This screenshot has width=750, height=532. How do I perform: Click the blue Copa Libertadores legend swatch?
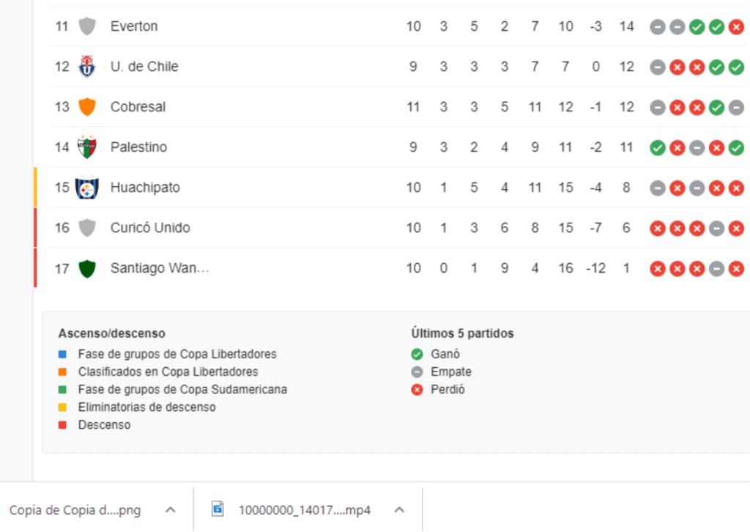coord(62,355)
